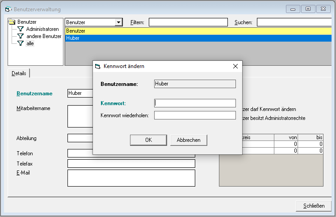Click first row bis cell value 0
Viewport: 336px width, 217px height.
(x=311, y=144)
